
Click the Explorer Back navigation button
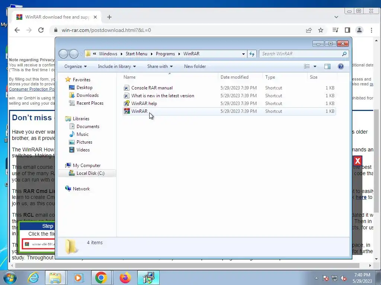63,54
